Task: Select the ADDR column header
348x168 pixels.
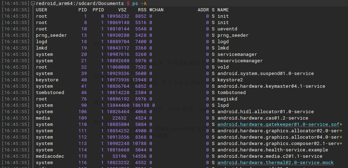Action: click(203, 10)
